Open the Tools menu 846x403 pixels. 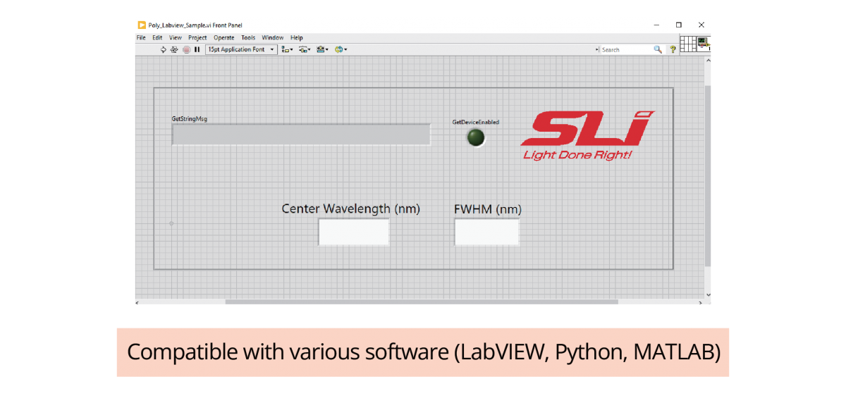click(248, 37)
